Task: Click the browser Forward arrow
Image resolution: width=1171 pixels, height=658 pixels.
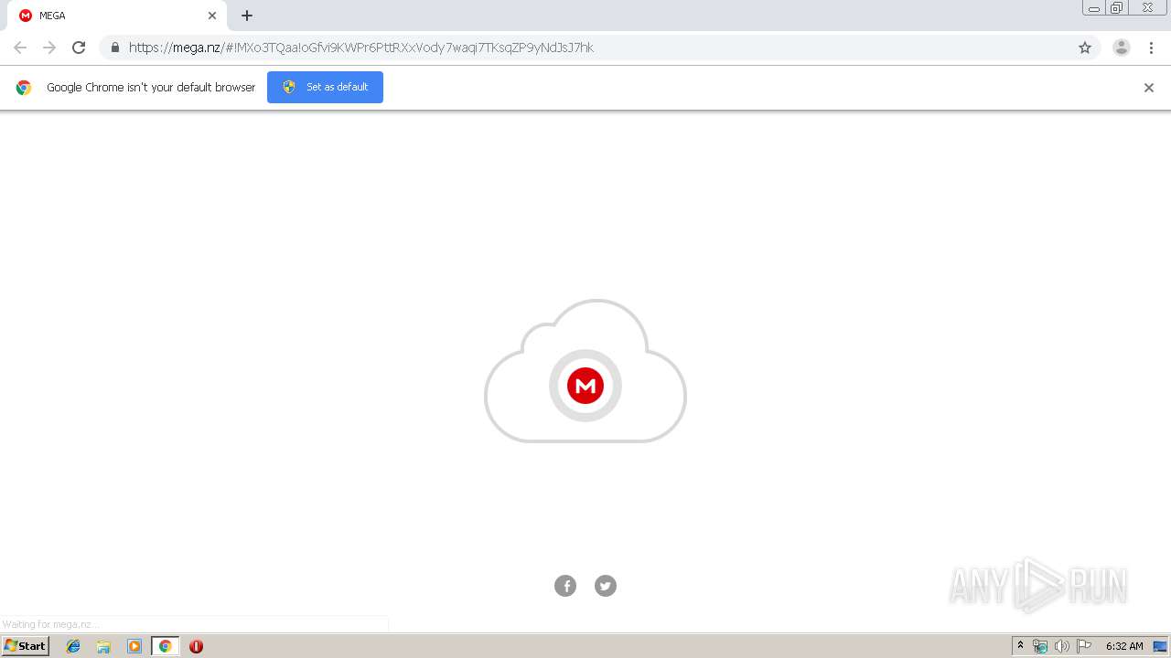Action: pos(49,48)
